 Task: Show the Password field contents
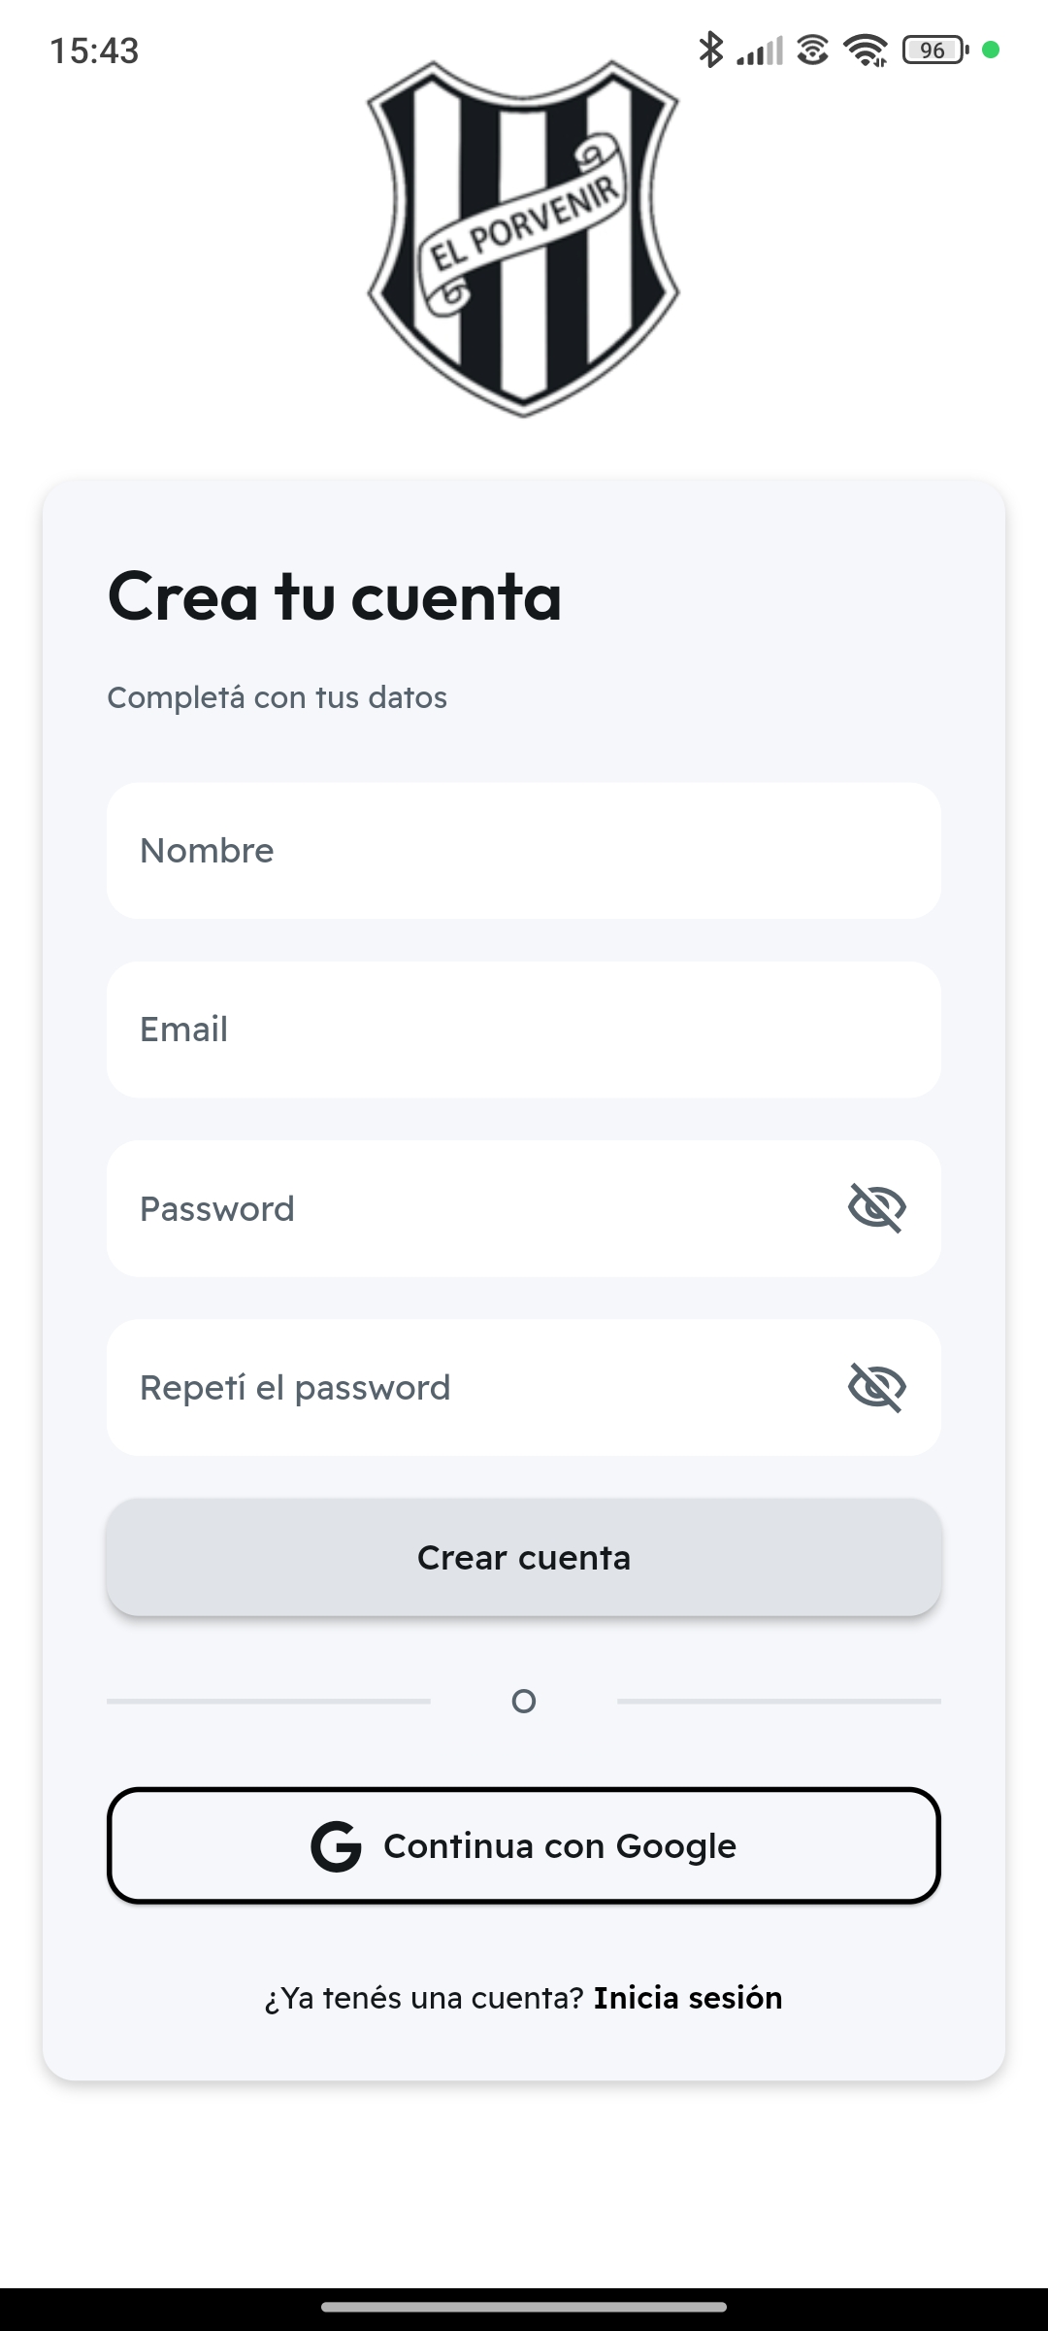tap(877, 1208)
